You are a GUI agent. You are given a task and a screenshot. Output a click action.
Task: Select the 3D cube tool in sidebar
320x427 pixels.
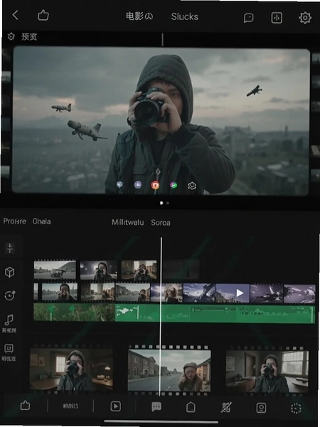pyautogui.click(x=9, y=272)
